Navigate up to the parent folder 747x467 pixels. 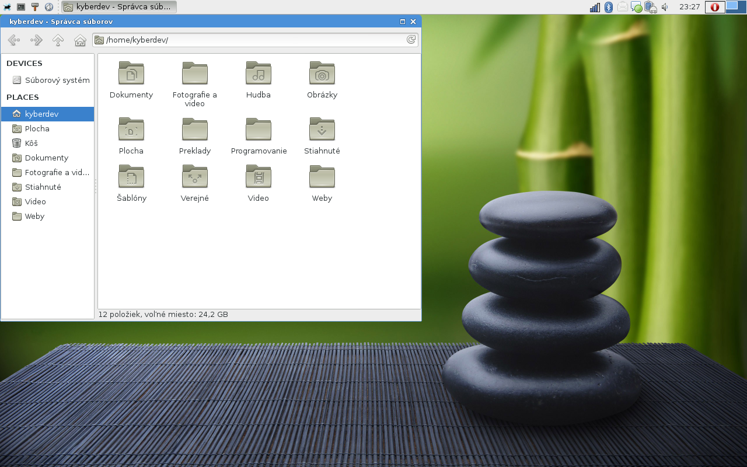pyautogui.click(x=58, y=40)
